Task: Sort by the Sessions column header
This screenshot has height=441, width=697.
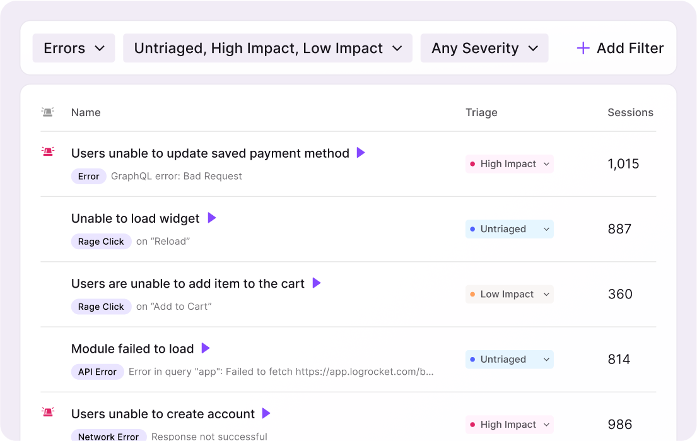Action: tap(630, 113)
